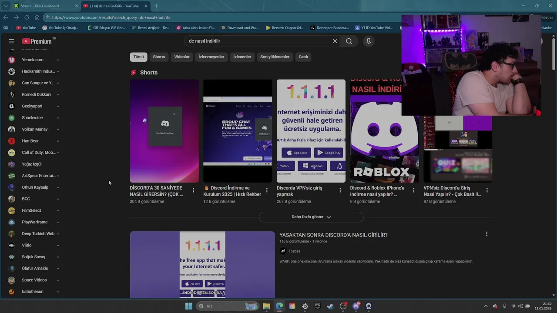Show hidden system tray icons
Image resolution: width=557 pixels, height=313 pixels.
(486, 306)
